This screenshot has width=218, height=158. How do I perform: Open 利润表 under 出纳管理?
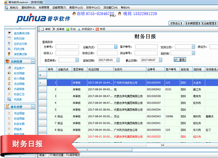(18, 100)
